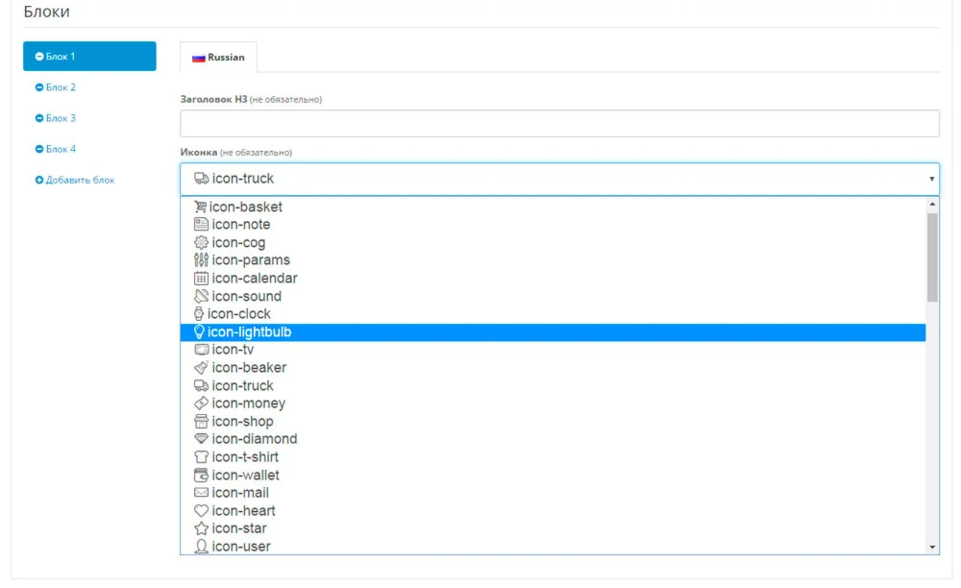The image size is (961, 588).
Task: Choose the icon-star option
Action: (x=232, y=528)
